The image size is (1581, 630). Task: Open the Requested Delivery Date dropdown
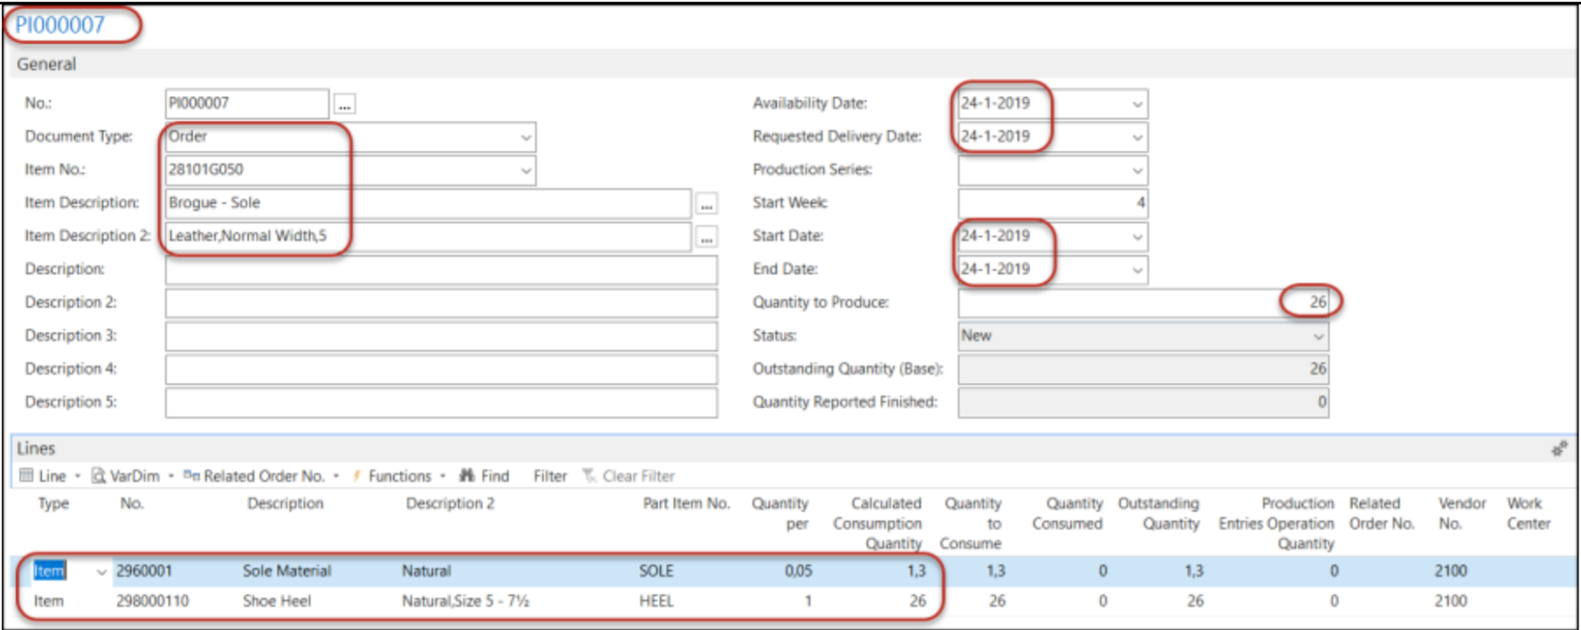click(1137, 137)
